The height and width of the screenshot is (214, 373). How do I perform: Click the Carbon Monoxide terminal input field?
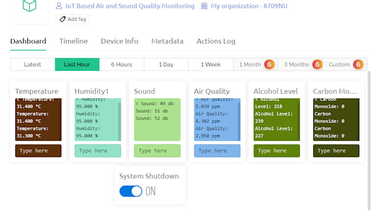(x=336, y=151)
